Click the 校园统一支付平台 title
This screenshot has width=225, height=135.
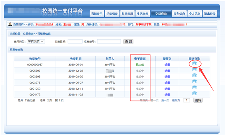click(62, 11)
